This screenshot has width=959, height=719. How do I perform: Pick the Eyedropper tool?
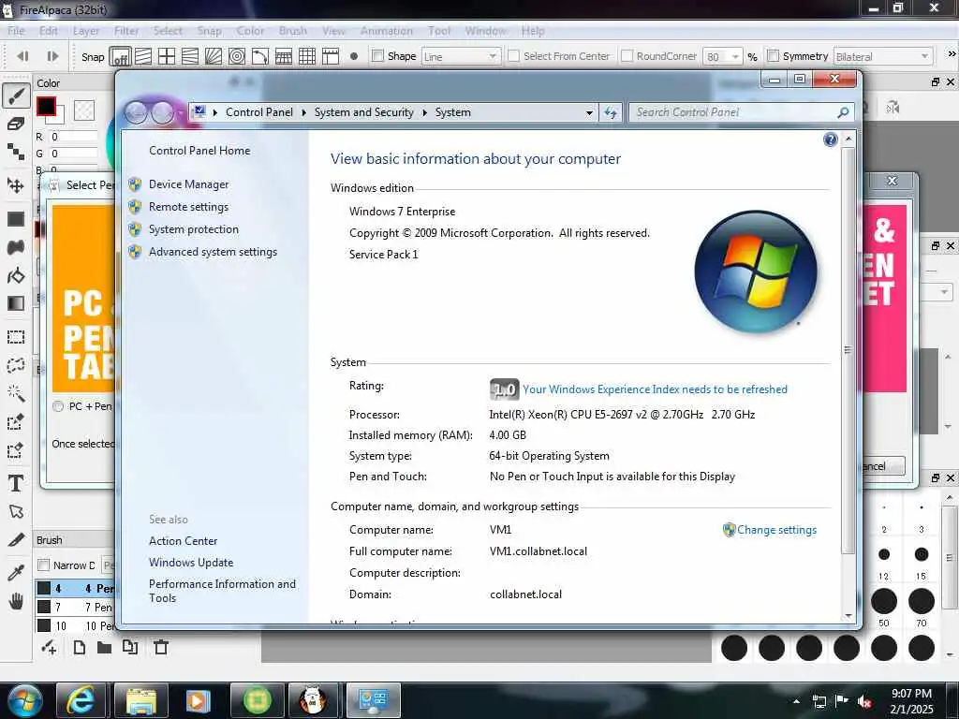[16, 572]
